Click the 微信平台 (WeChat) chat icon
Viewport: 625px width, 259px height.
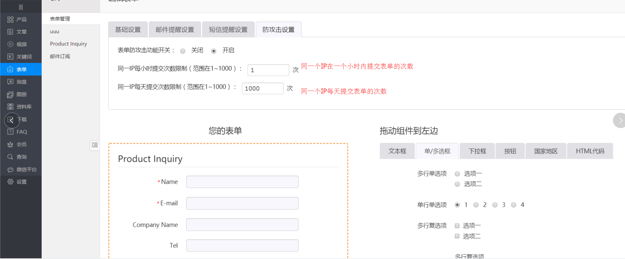(x=10, y=170)
